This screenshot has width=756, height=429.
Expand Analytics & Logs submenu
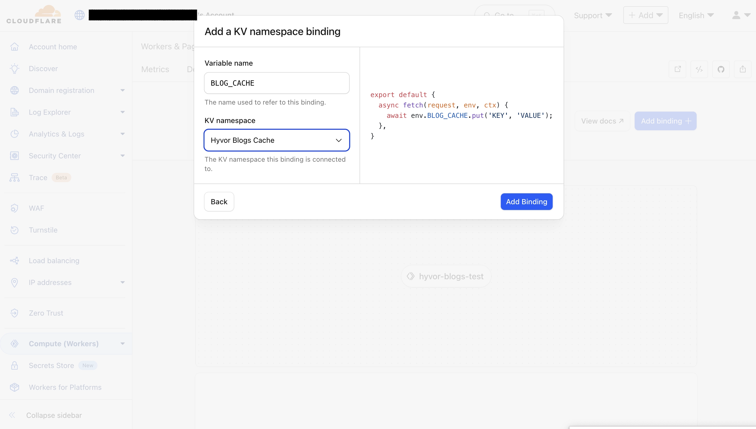123,134
